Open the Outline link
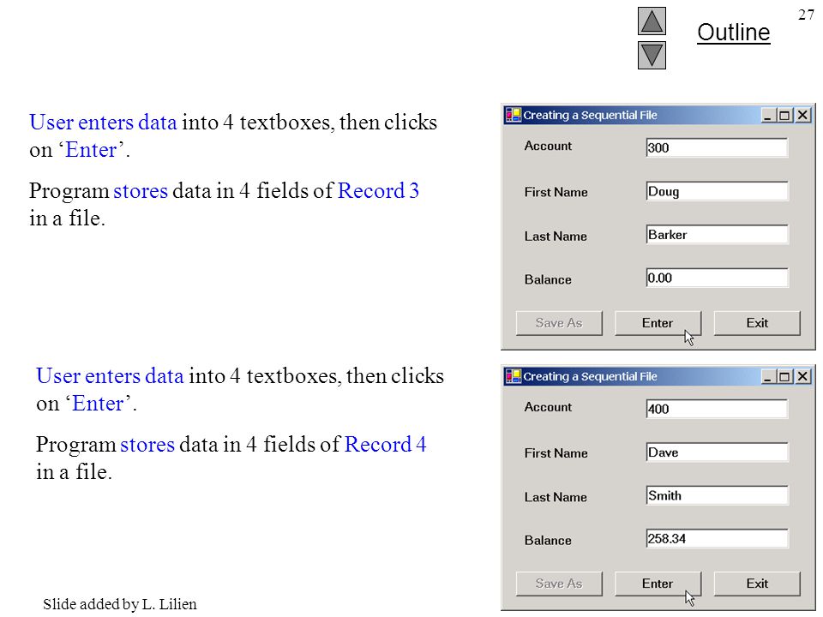Image resolution: width=823 pixels, height=617 pixels. point(733,33)
